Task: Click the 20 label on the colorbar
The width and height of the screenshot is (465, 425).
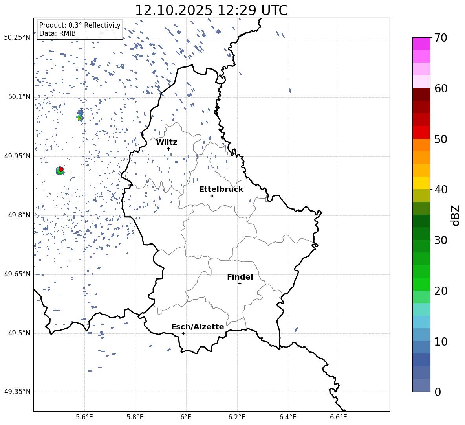Action: pos(440,291)
